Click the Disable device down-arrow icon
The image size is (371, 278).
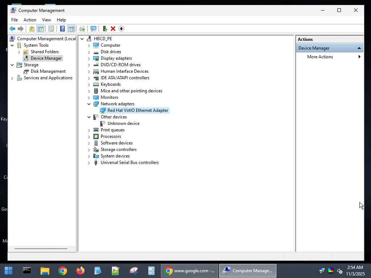click(x=121, y=29)
